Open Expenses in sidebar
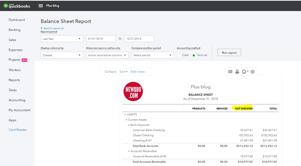301x166 pixels. coord(15,50)
